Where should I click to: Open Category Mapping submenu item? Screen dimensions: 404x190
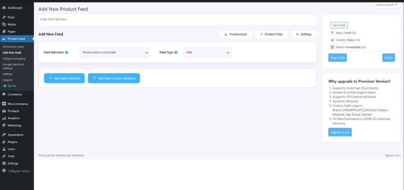[14, 59]
